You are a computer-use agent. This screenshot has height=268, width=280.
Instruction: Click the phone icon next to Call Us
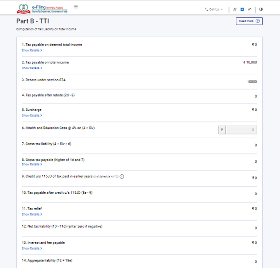(207, 9)
